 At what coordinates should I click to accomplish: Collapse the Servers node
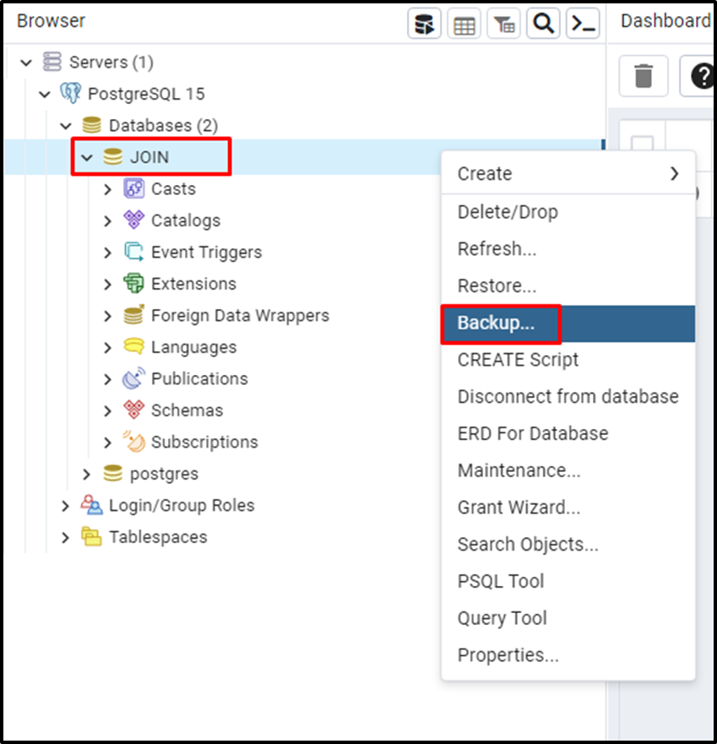[x=26, y=62]
